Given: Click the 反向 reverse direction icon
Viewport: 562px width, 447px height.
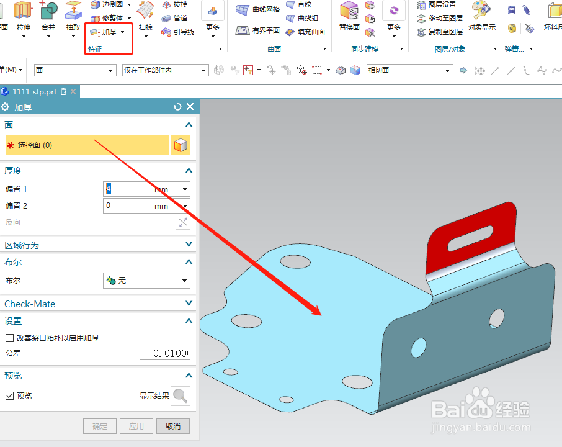Looking at the screenshot, I should (183, 222).
